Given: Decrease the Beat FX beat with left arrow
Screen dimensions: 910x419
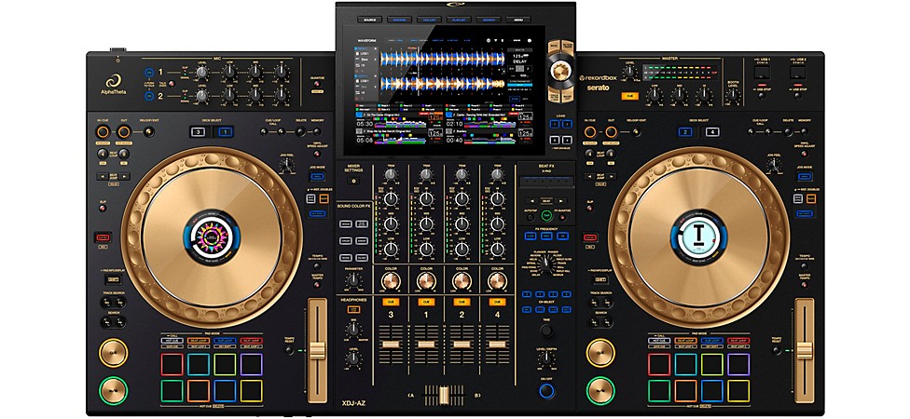Looking at the screenshot, I should tap(532, 200).
